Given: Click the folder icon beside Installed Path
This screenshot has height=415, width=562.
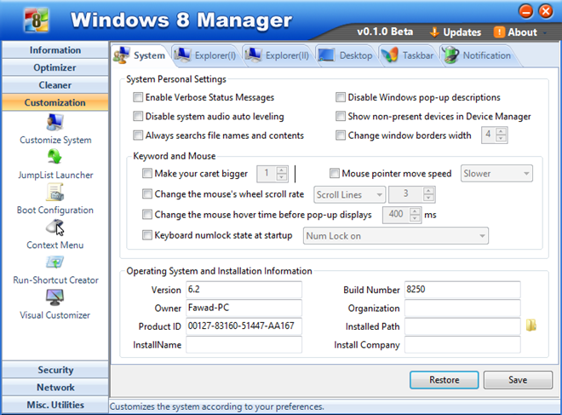Looking at the screenshot, I should click(x=530, y=326).
